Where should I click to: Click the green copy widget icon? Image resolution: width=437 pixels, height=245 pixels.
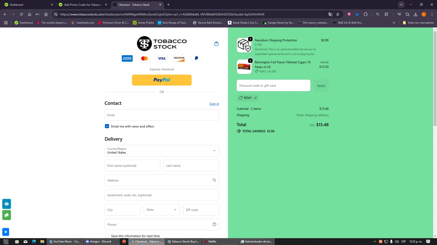[7, 215]
